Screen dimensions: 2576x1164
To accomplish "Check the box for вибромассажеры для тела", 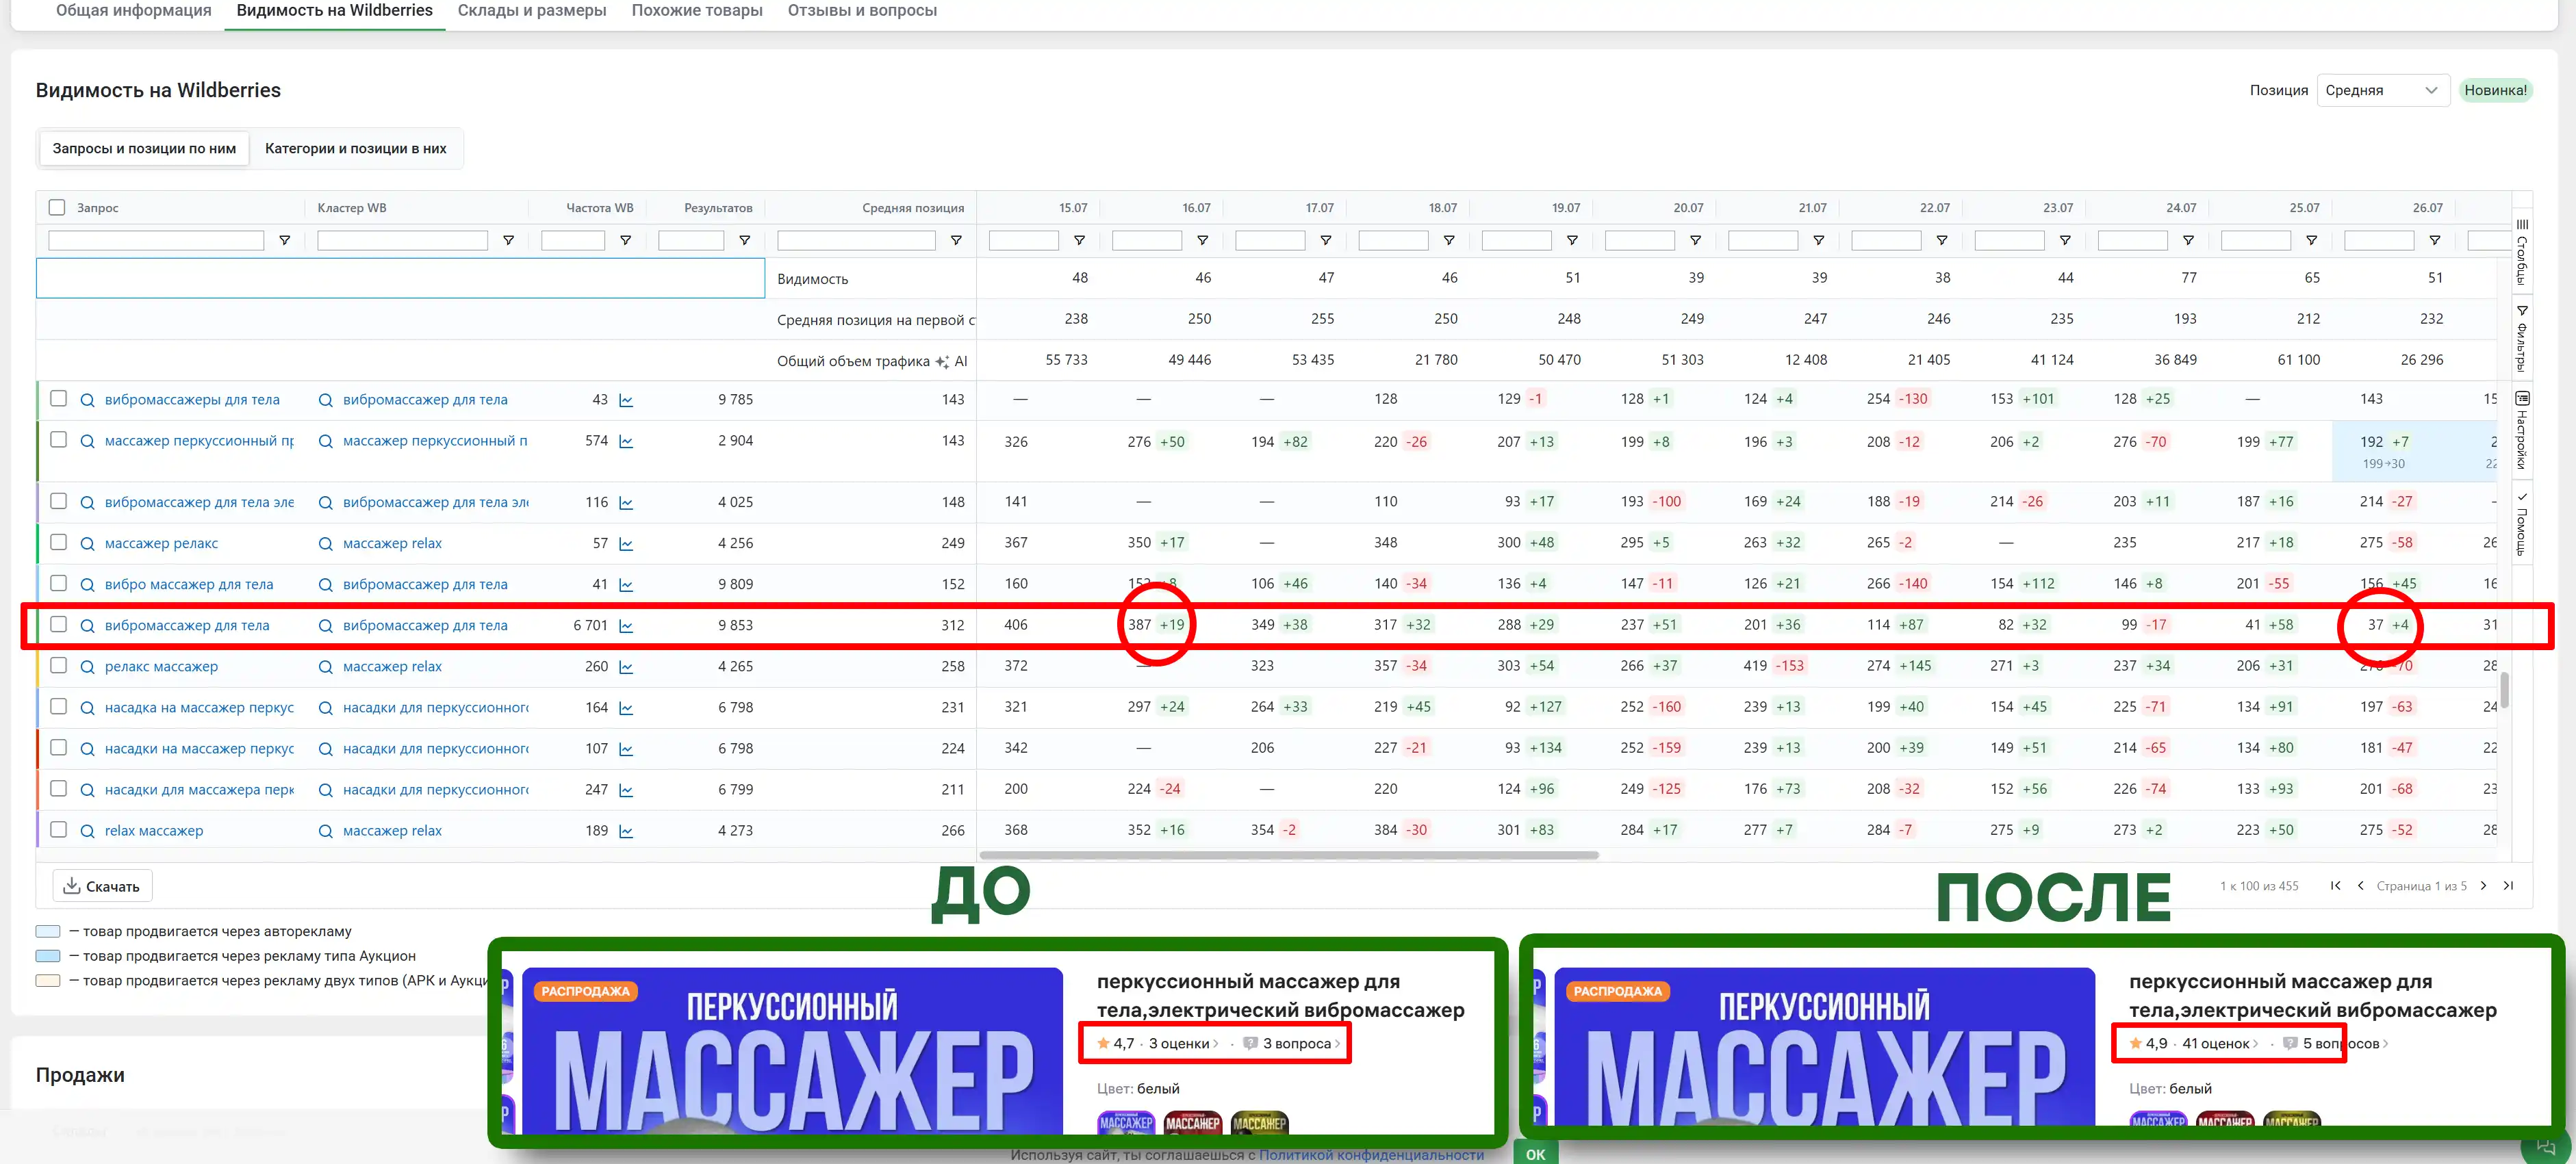I will [59, 399].
